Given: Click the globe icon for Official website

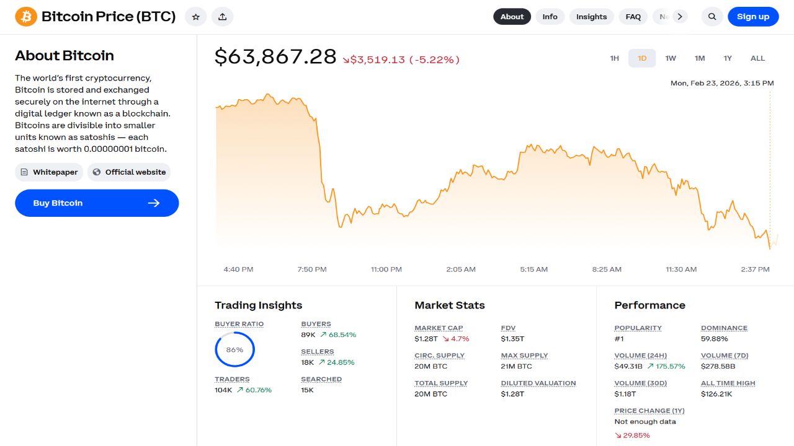Looking at the screenshot, I should tap(96, 172).
